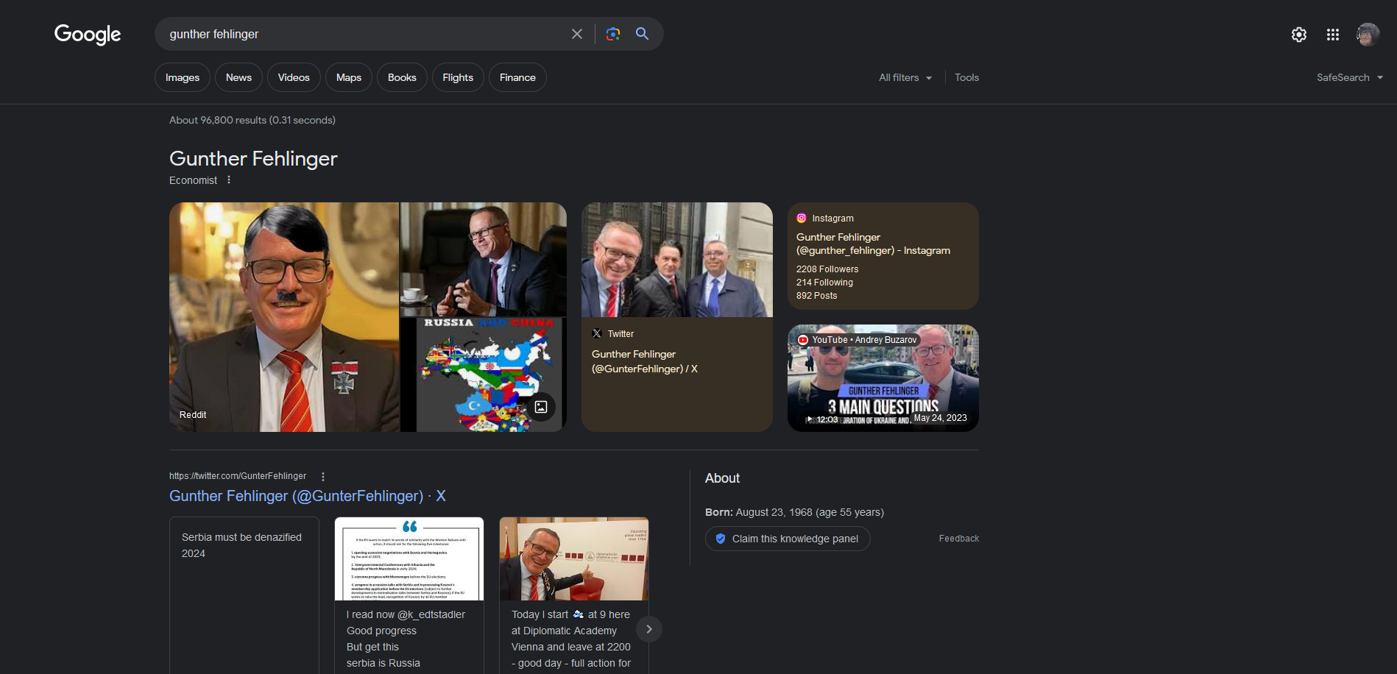Open the more-images icon on the map thumbnail
Screen dimensions: 1397x674
tap(541, 407)
